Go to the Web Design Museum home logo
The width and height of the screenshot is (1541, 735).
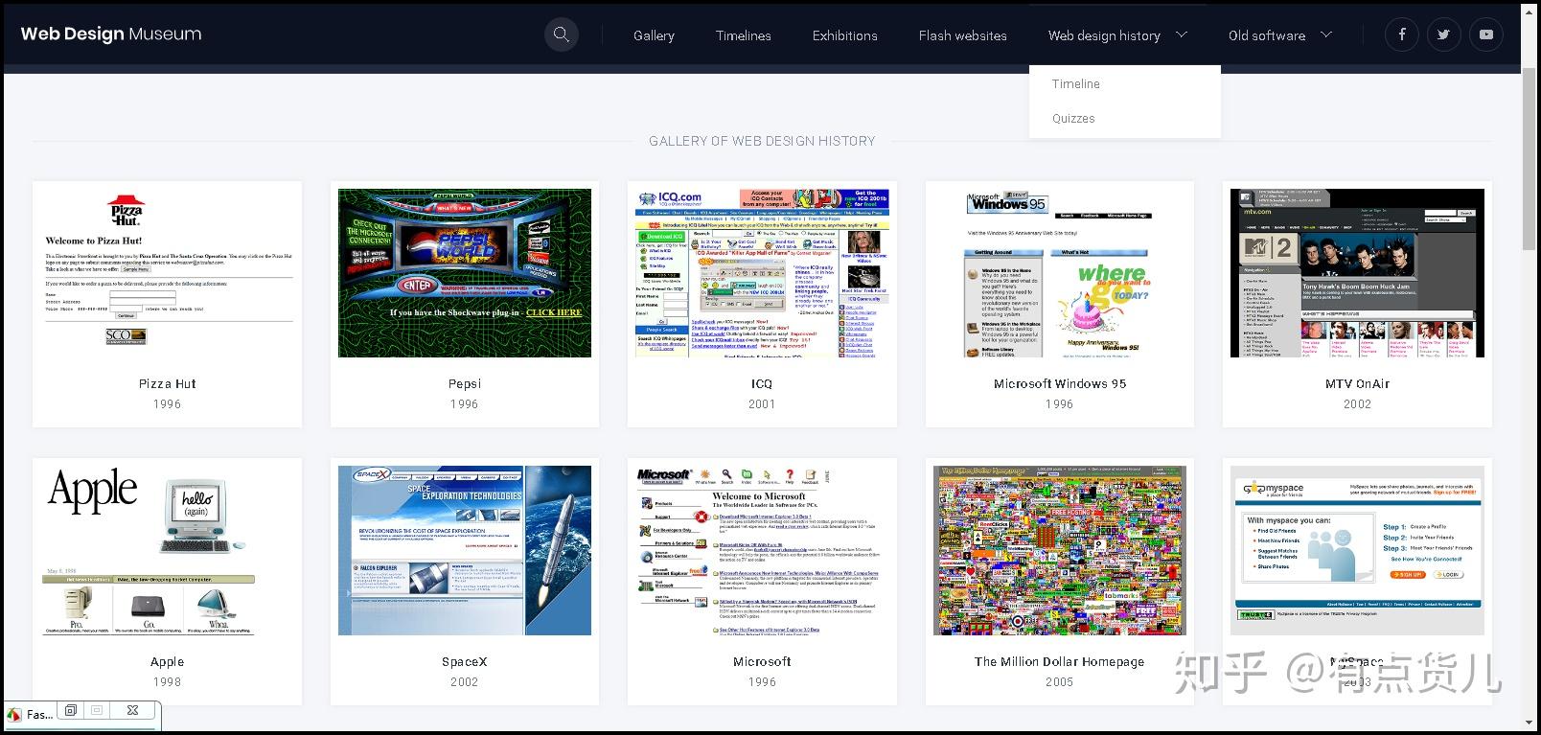tap(111, 34)
